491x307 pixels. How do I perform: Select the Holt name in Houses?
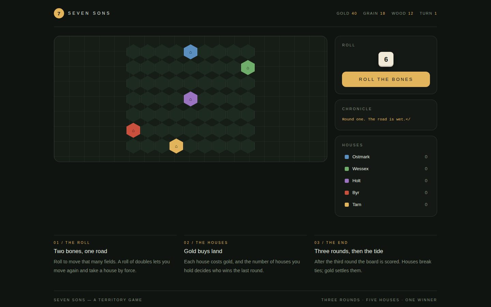(356, 181)
